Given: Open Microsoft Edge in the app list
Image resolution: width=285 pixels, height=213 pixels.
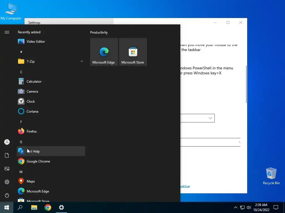Looking at the screenshot, I should 51,191.
